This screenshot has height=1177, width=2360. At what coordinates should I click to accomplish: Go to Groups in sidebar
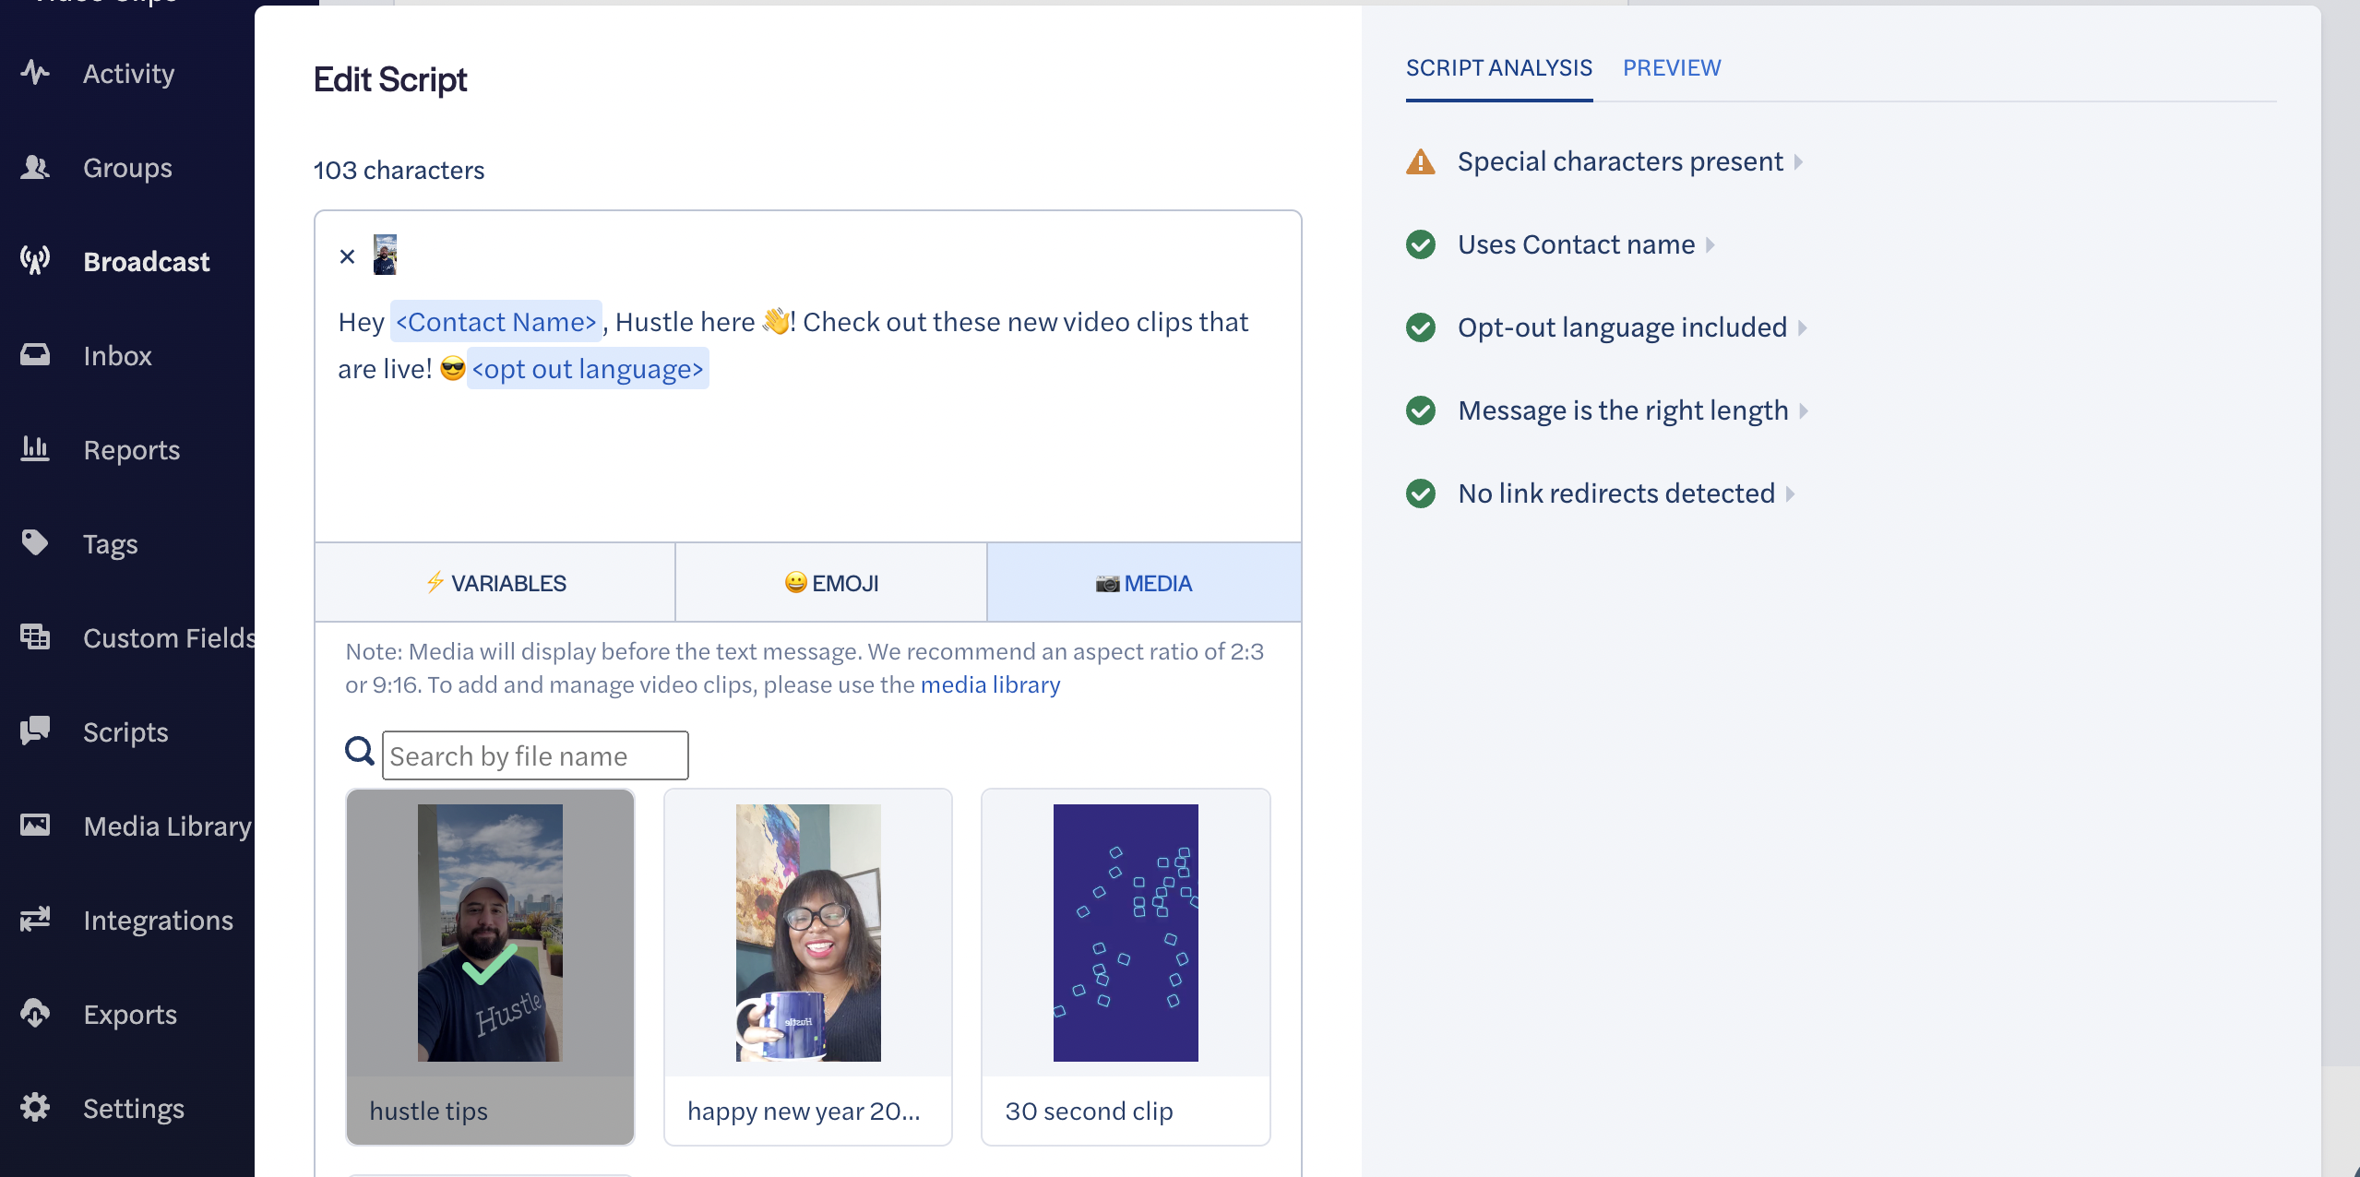pyautogui.click(x=127, y=167)
